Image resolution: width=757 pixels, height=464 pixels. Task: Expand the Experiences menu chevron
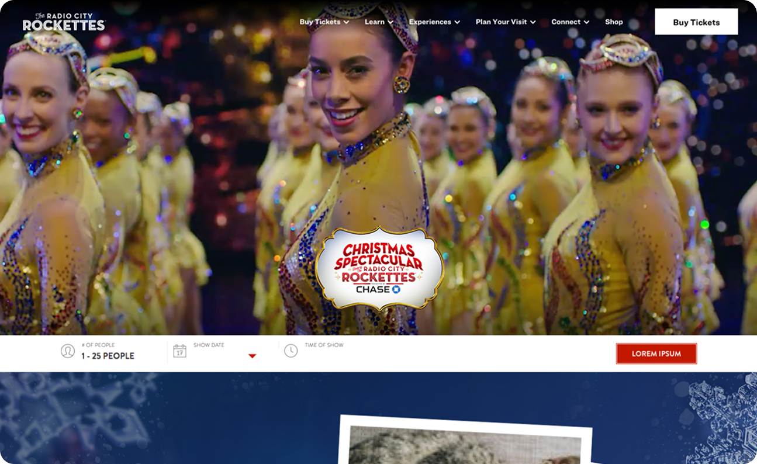(457, 22)
